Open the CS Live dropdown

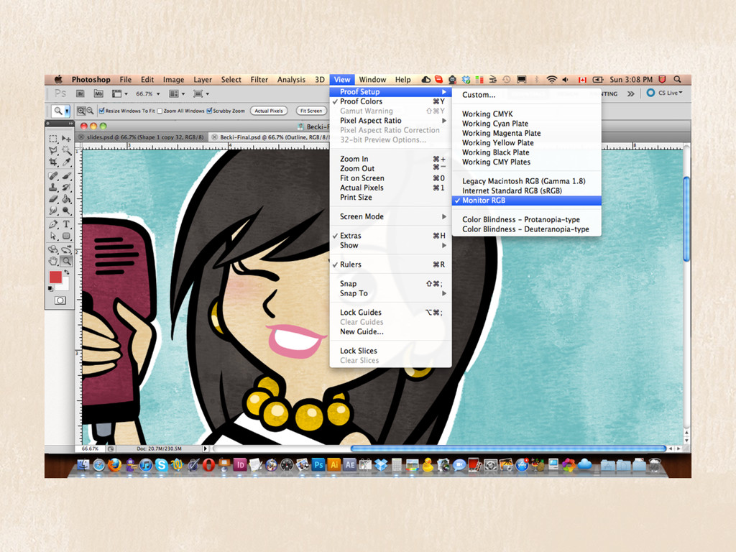click(665, 93)
